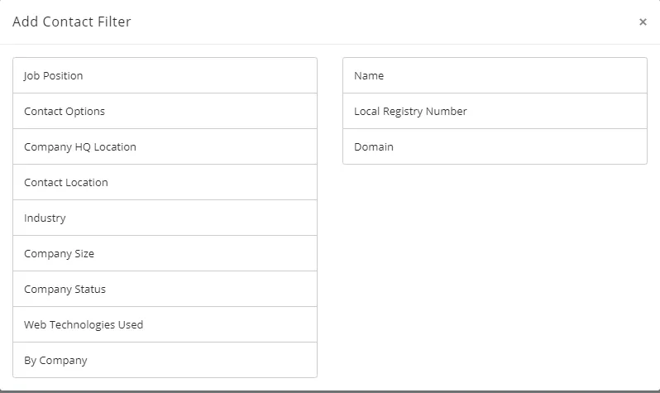Pick the Contact Location filter
The height and width of the screenshot is (393, 660).
[165, 182]
